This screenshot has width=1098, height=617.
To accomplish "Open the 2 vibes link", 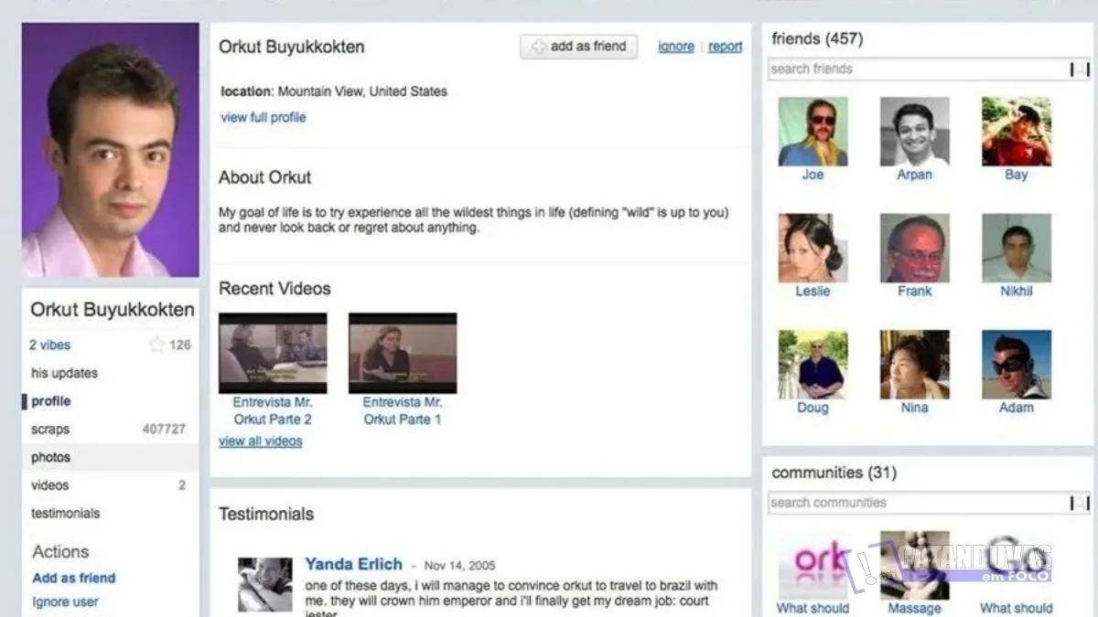I will [x=49, y=345].
